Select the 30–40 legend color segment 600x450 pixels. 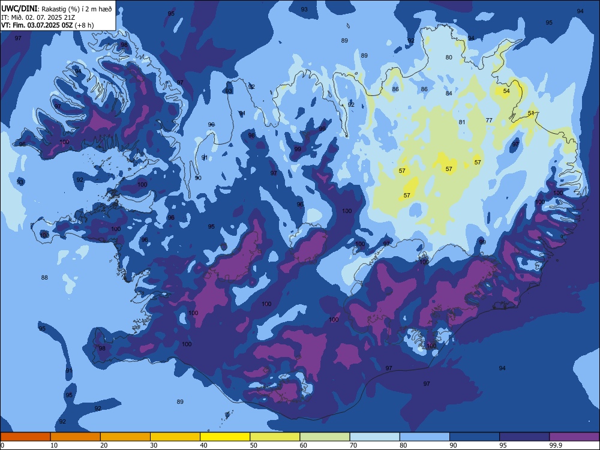[175, 437]
